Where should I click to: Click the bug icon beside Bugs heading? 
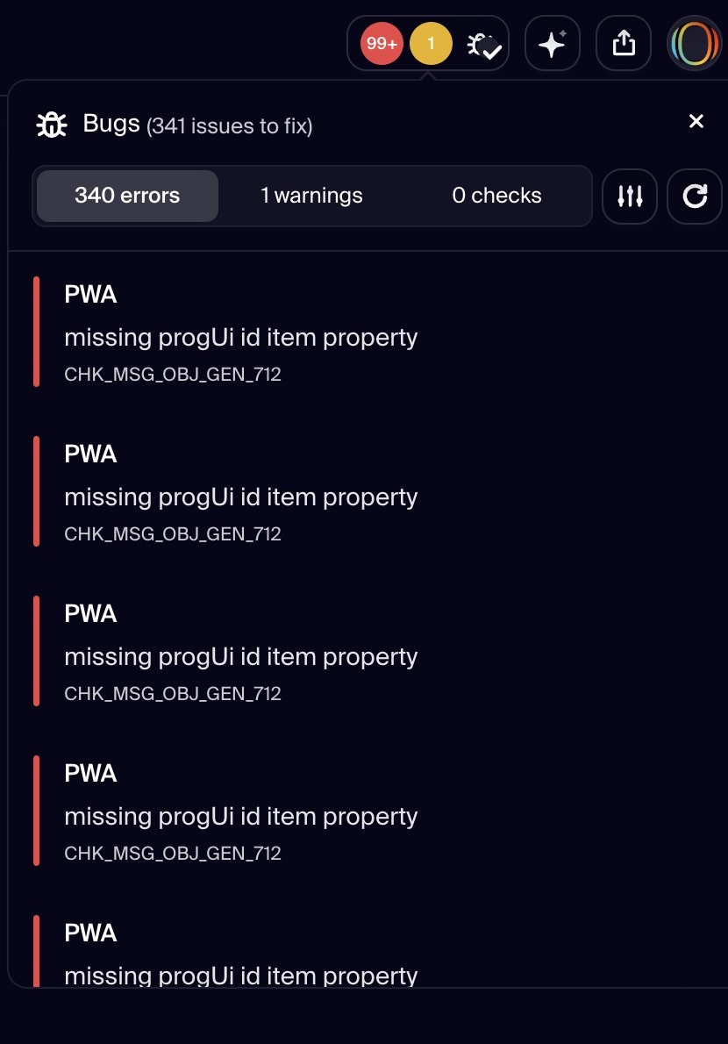(x=52, y=125)
